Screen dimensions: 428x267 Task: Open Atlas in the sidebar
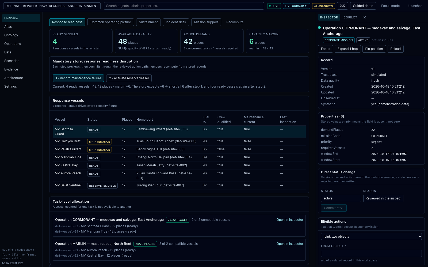tap(21, 27)
